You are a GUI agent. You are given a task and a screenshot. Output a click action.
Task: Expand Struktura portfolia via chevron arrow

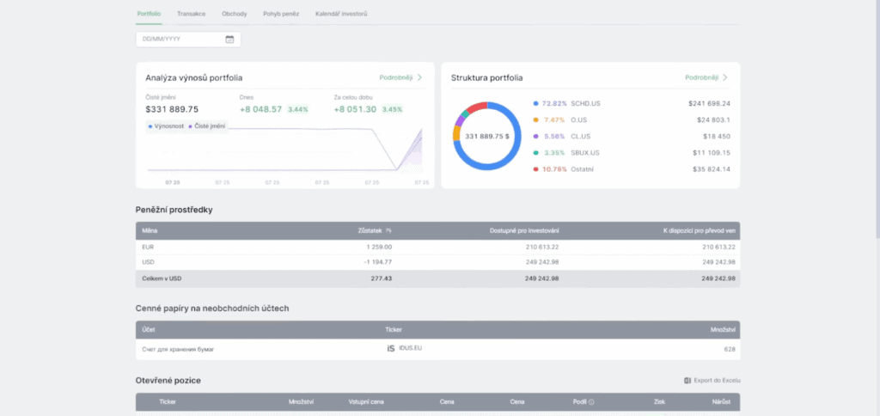pos(724,77)
